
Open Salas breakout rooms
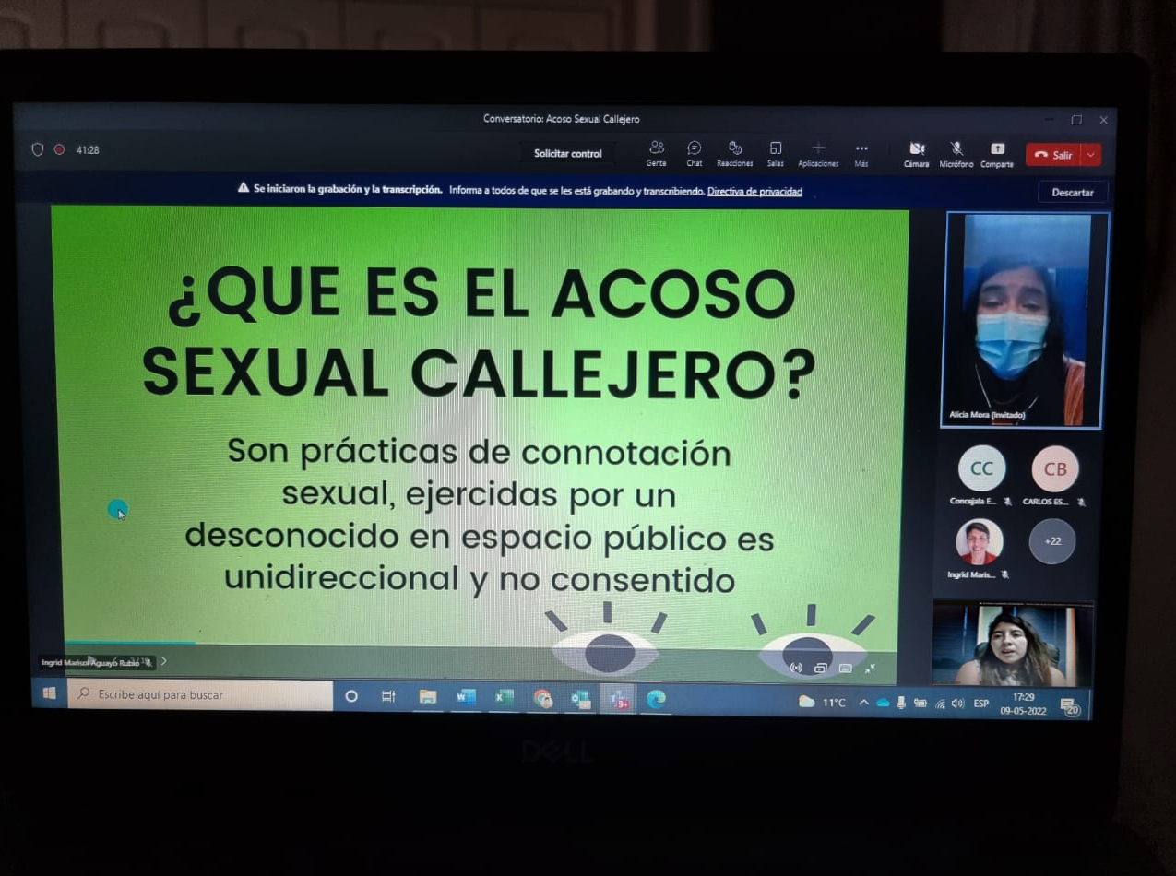coord(775,151)
